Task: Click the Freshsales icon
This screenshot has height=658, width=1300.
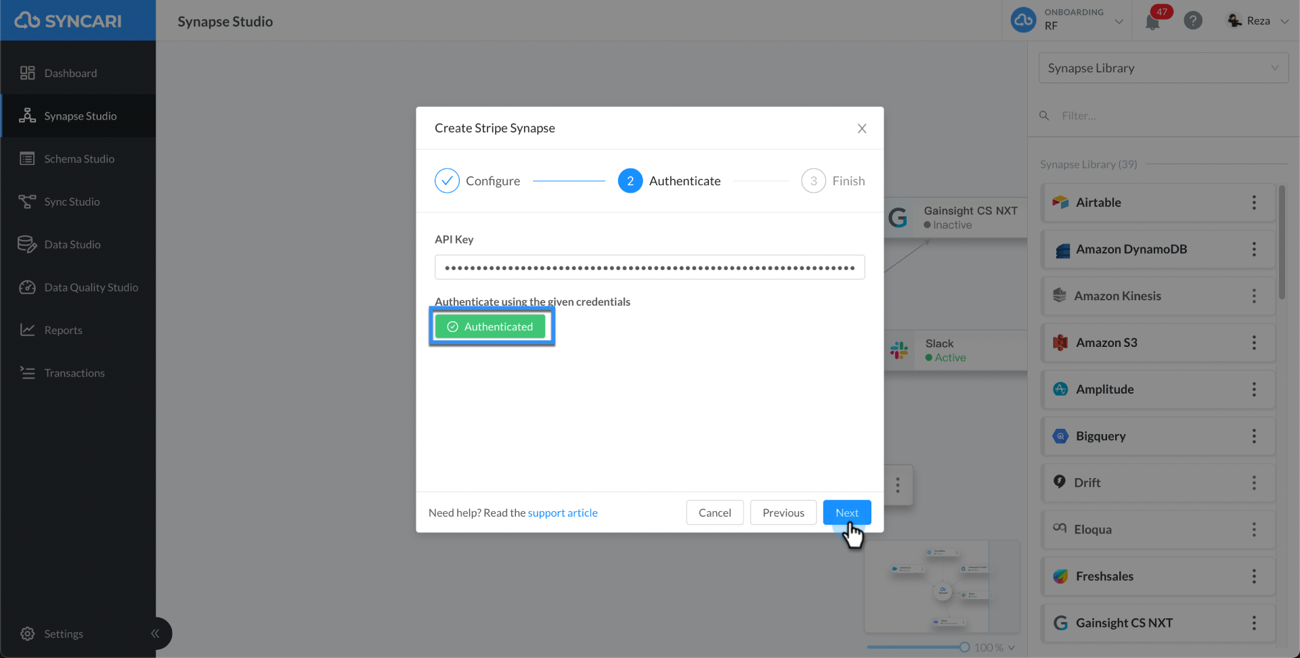Action: (x=1060, y=576)
